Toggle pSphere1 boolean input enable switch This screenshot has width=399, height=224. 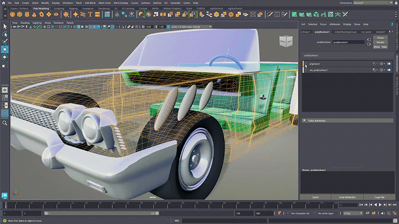click(x=389, y=64)
